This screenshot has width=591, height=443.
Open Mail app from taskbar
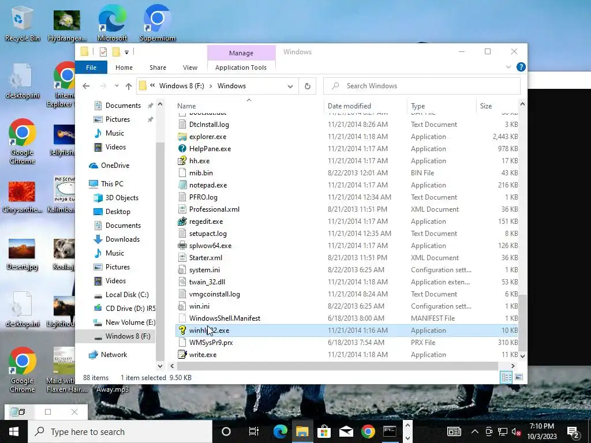click(346, 431)
